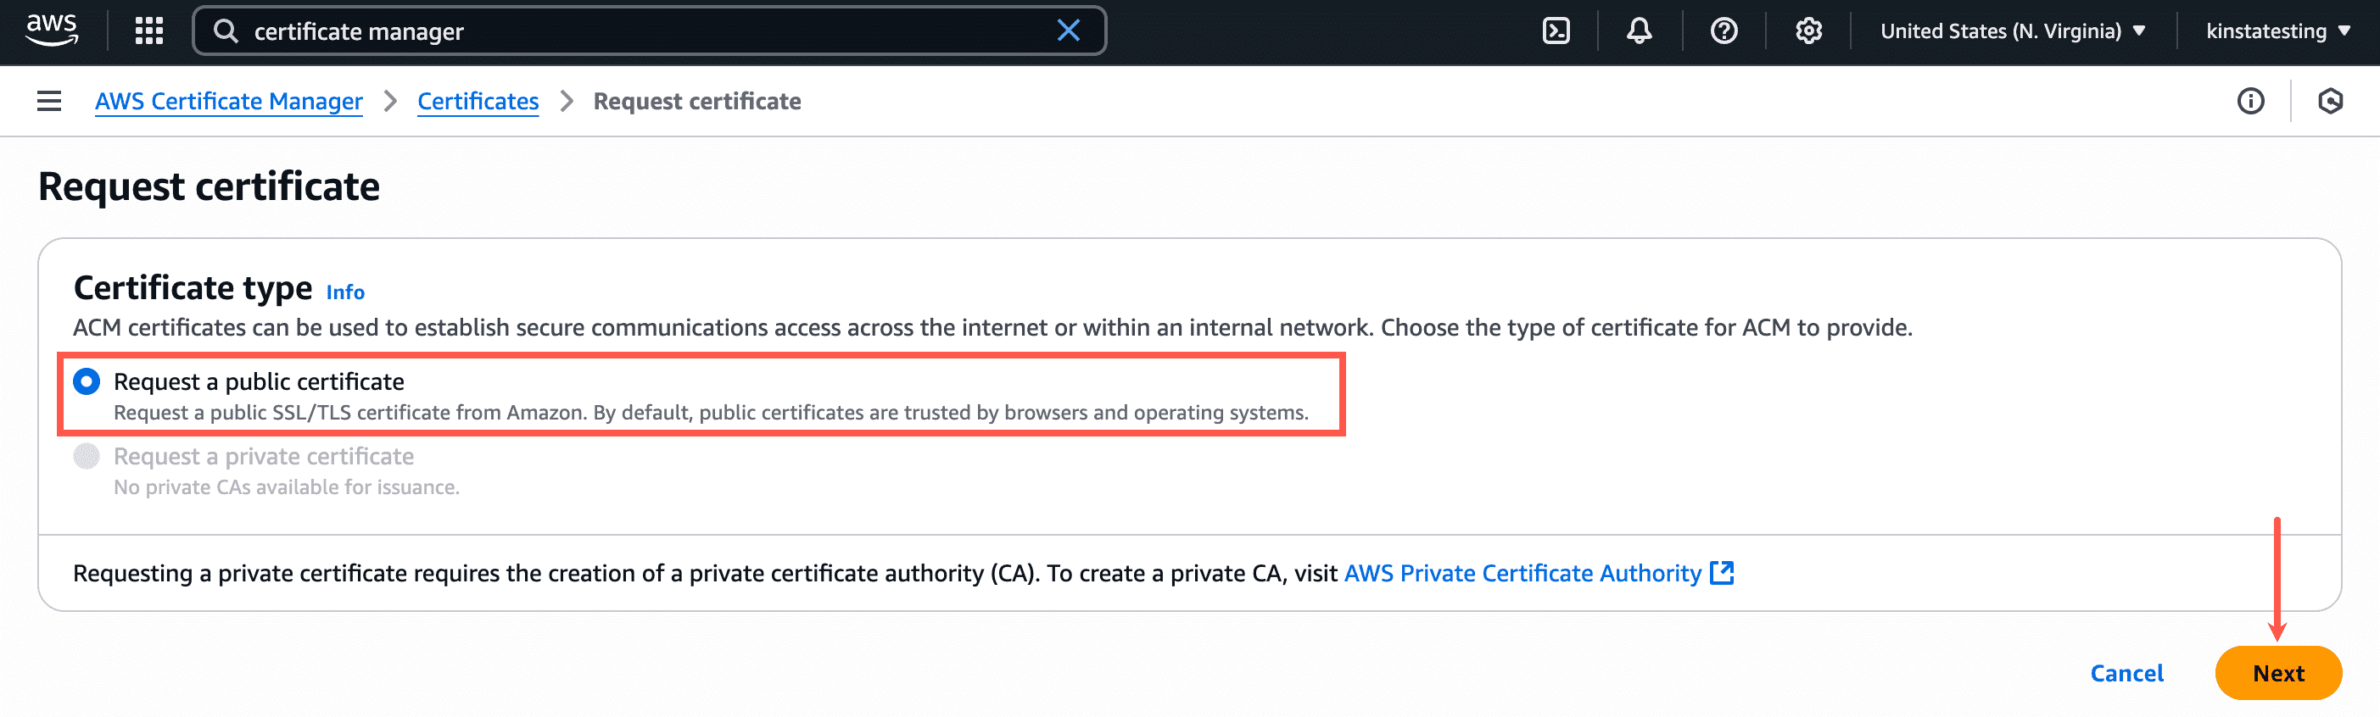Open the notifications bell
This screenshot has width=2380, height=717.
point(1639,31)
